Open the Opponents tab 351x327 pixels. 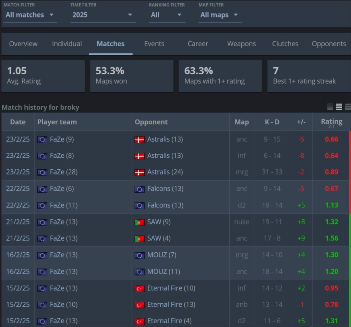(329, 44)
